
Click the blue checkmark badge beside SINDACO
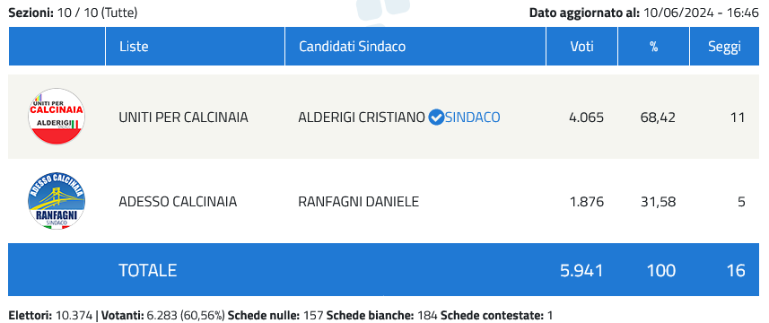click(x=436, y=118)
